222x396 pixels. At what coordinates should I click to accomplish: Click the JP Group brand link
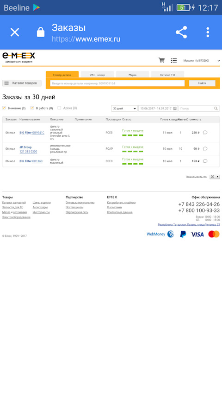(25, 147)
